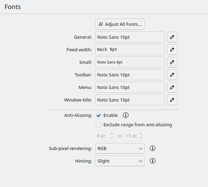Edit the Toolbar font with pencil icon
The width and height of the screenshot is (208, 187).
tap(172, 75)
